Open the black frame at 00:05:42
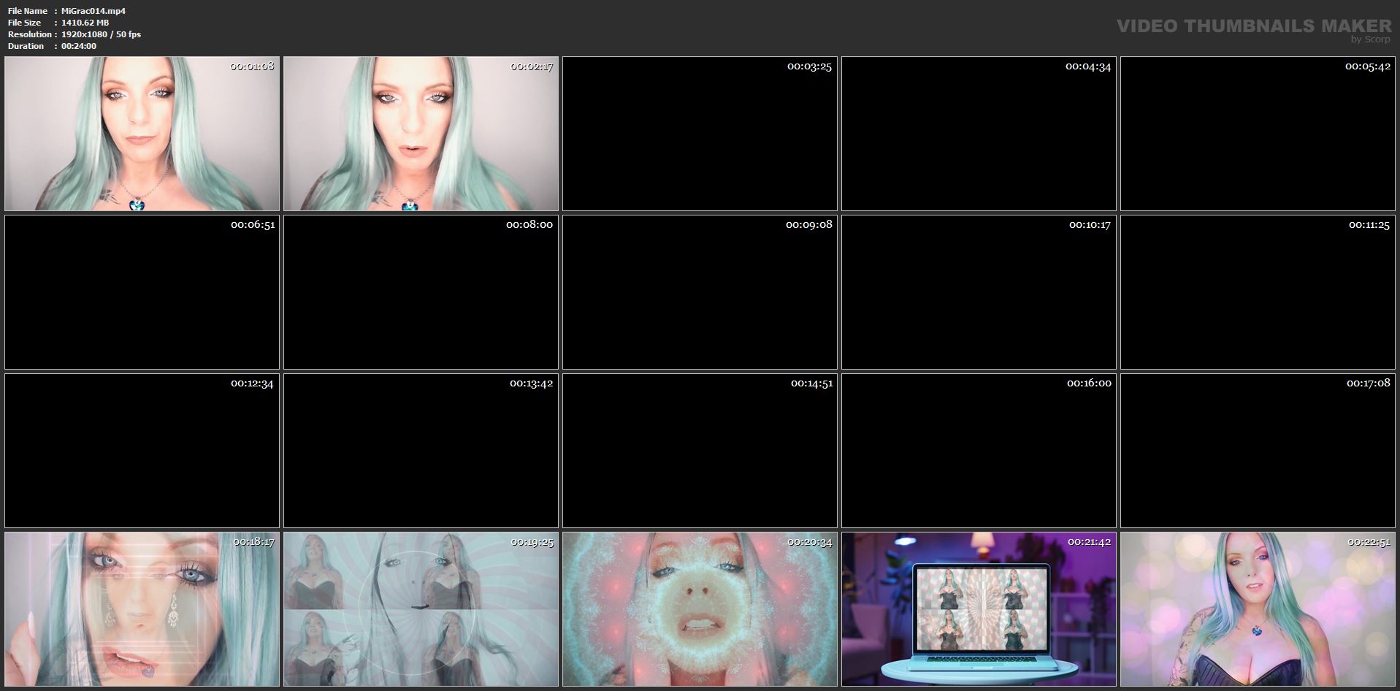Image resolution: width=1400 pixels, height=691 pixels. point(1258,134)
